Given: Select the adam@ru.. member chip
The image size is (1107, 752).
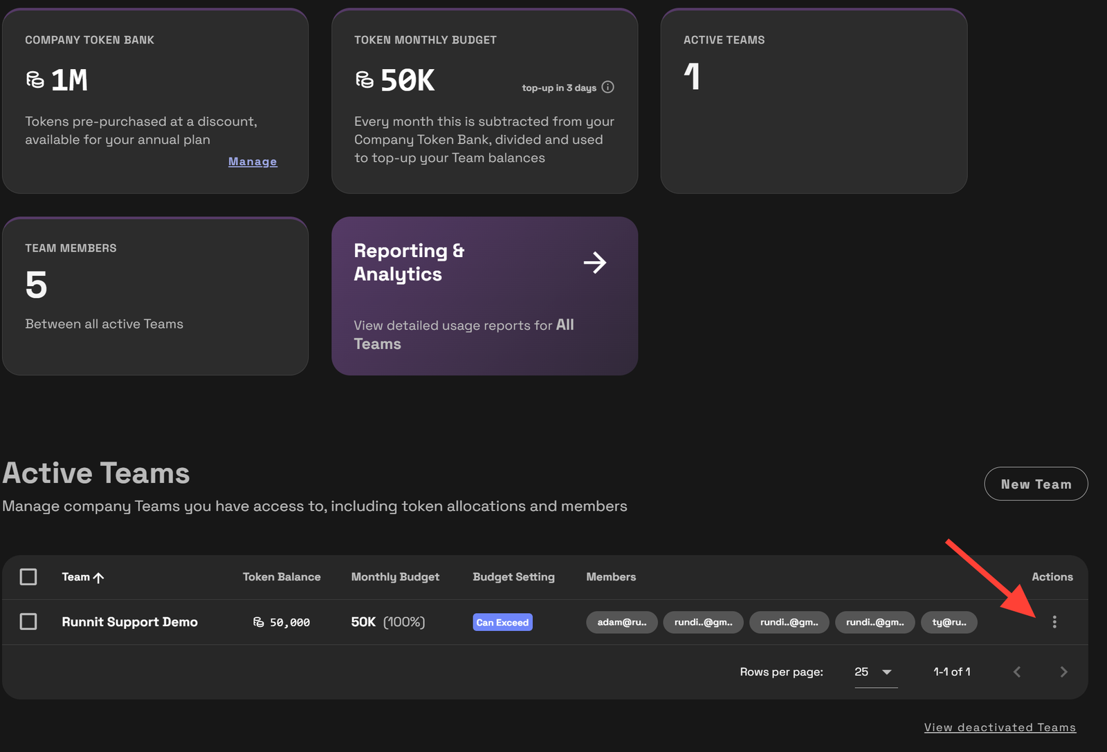Looking at the screenshot, I should tap(622, 622).
